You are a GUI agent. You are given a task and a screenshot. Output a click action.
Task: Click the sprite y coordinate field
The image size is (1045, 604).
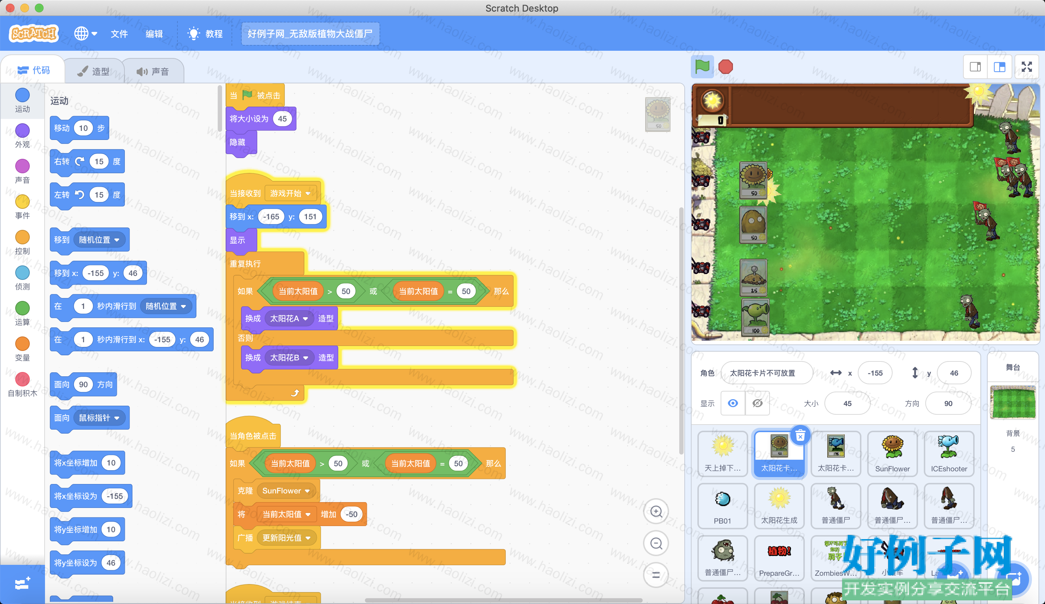954,373
